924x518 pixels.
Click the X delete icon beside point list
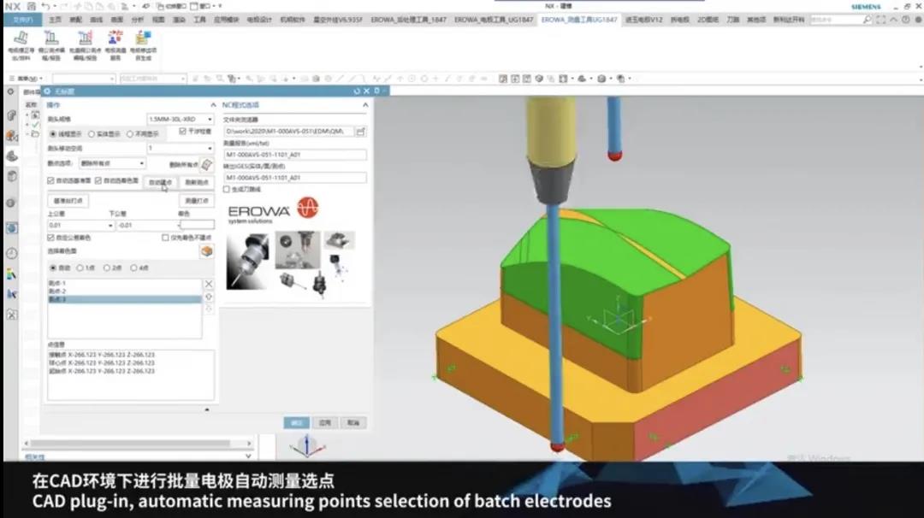[208, 284]
